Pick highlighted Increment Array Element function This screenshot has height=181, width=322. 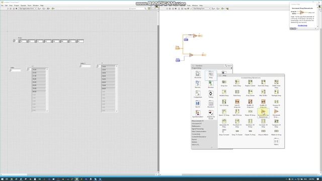point(263,113)
